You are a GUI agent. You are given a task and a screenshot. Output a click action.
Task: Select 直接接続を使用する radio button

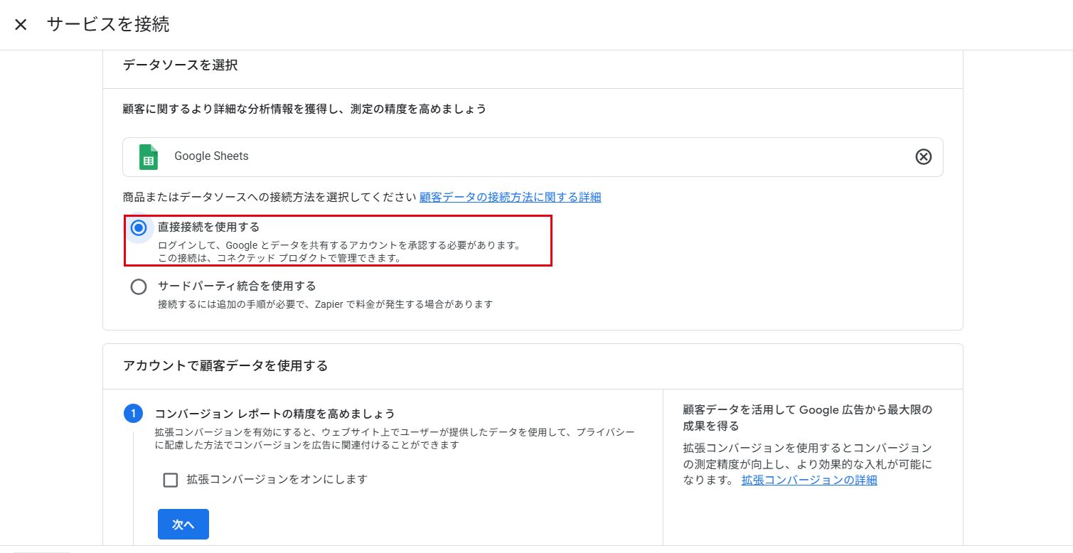coord(139,227)
